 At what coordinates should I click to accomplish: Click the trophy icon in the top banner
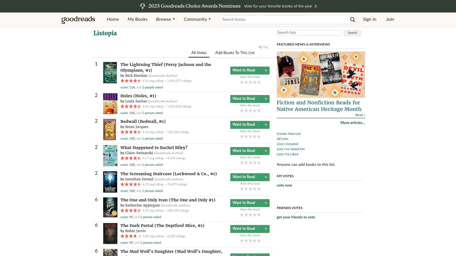pos(143,6)
